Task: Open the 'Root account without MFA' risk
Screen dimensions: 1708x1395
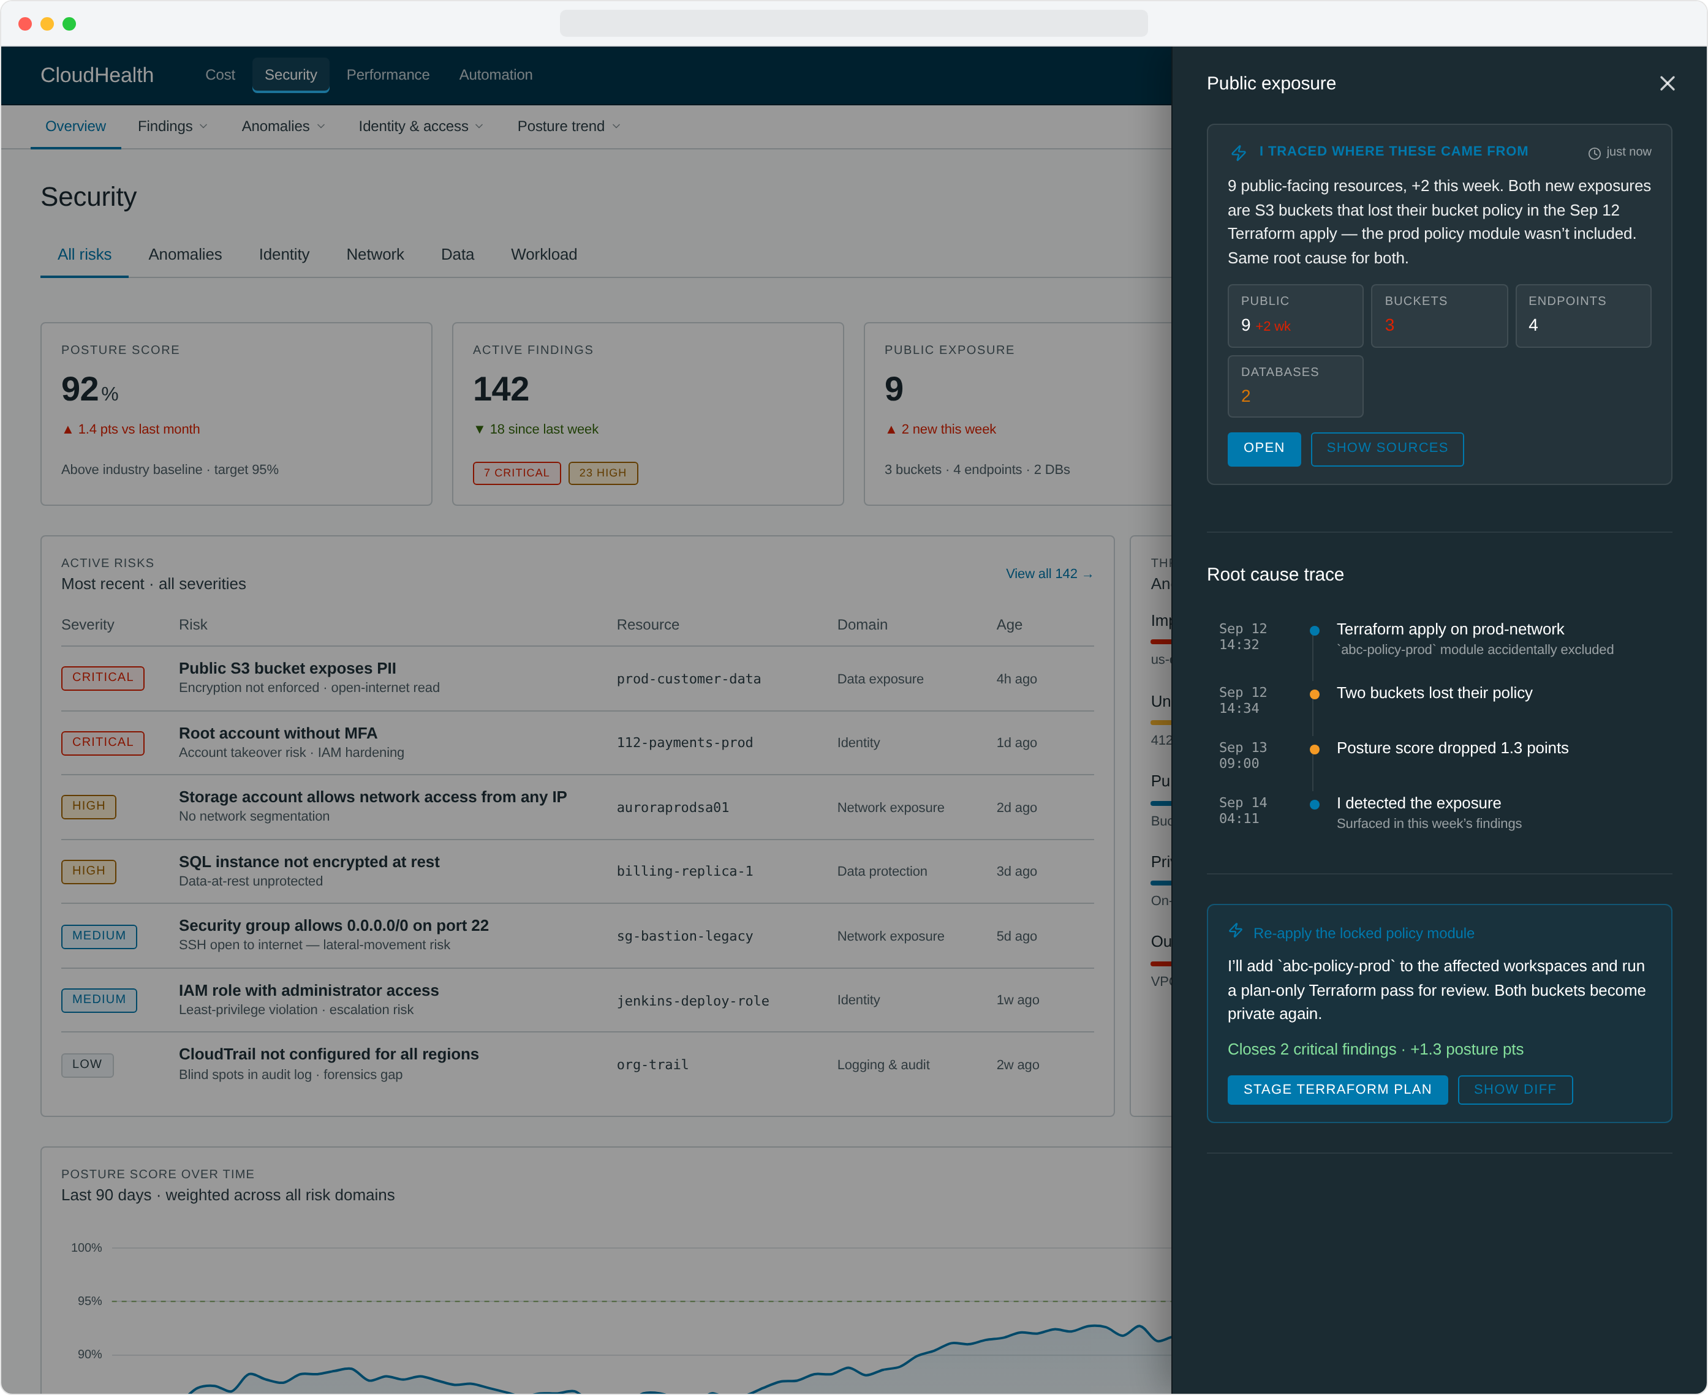Action: (x=577, y=742)
